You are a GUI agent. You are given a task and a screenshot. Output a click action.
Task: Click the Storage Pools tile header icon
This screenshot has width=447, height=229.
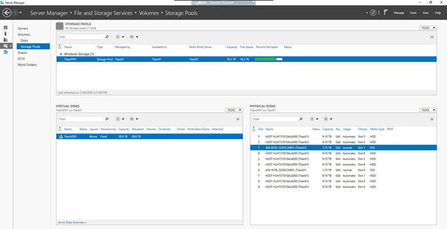point(59,26)
